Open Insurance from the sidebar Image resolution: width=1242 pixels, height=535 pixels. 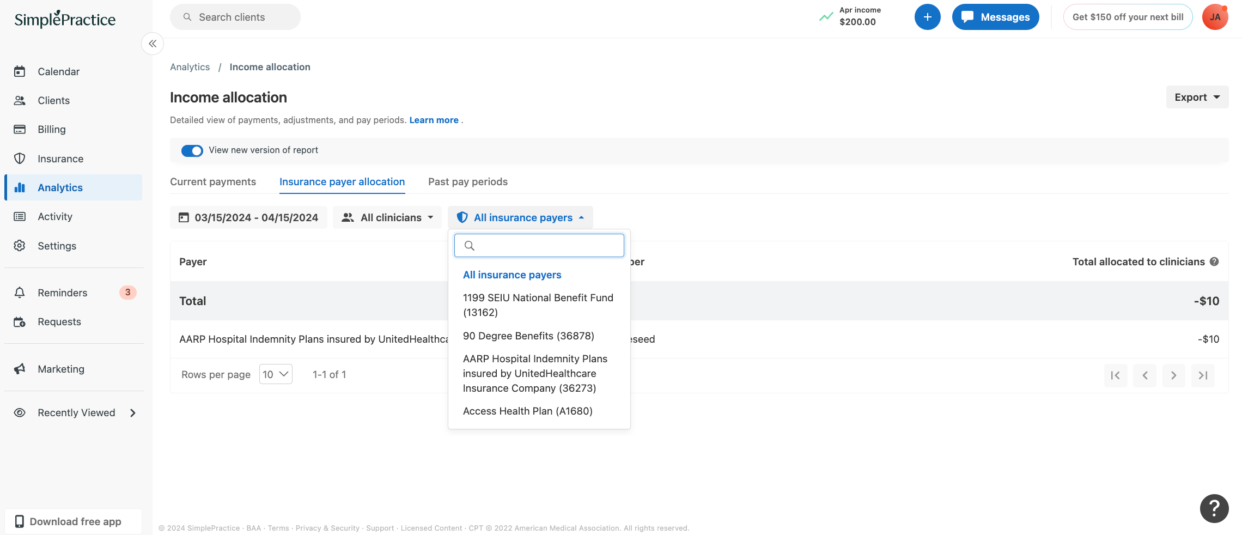click(60, 159)
